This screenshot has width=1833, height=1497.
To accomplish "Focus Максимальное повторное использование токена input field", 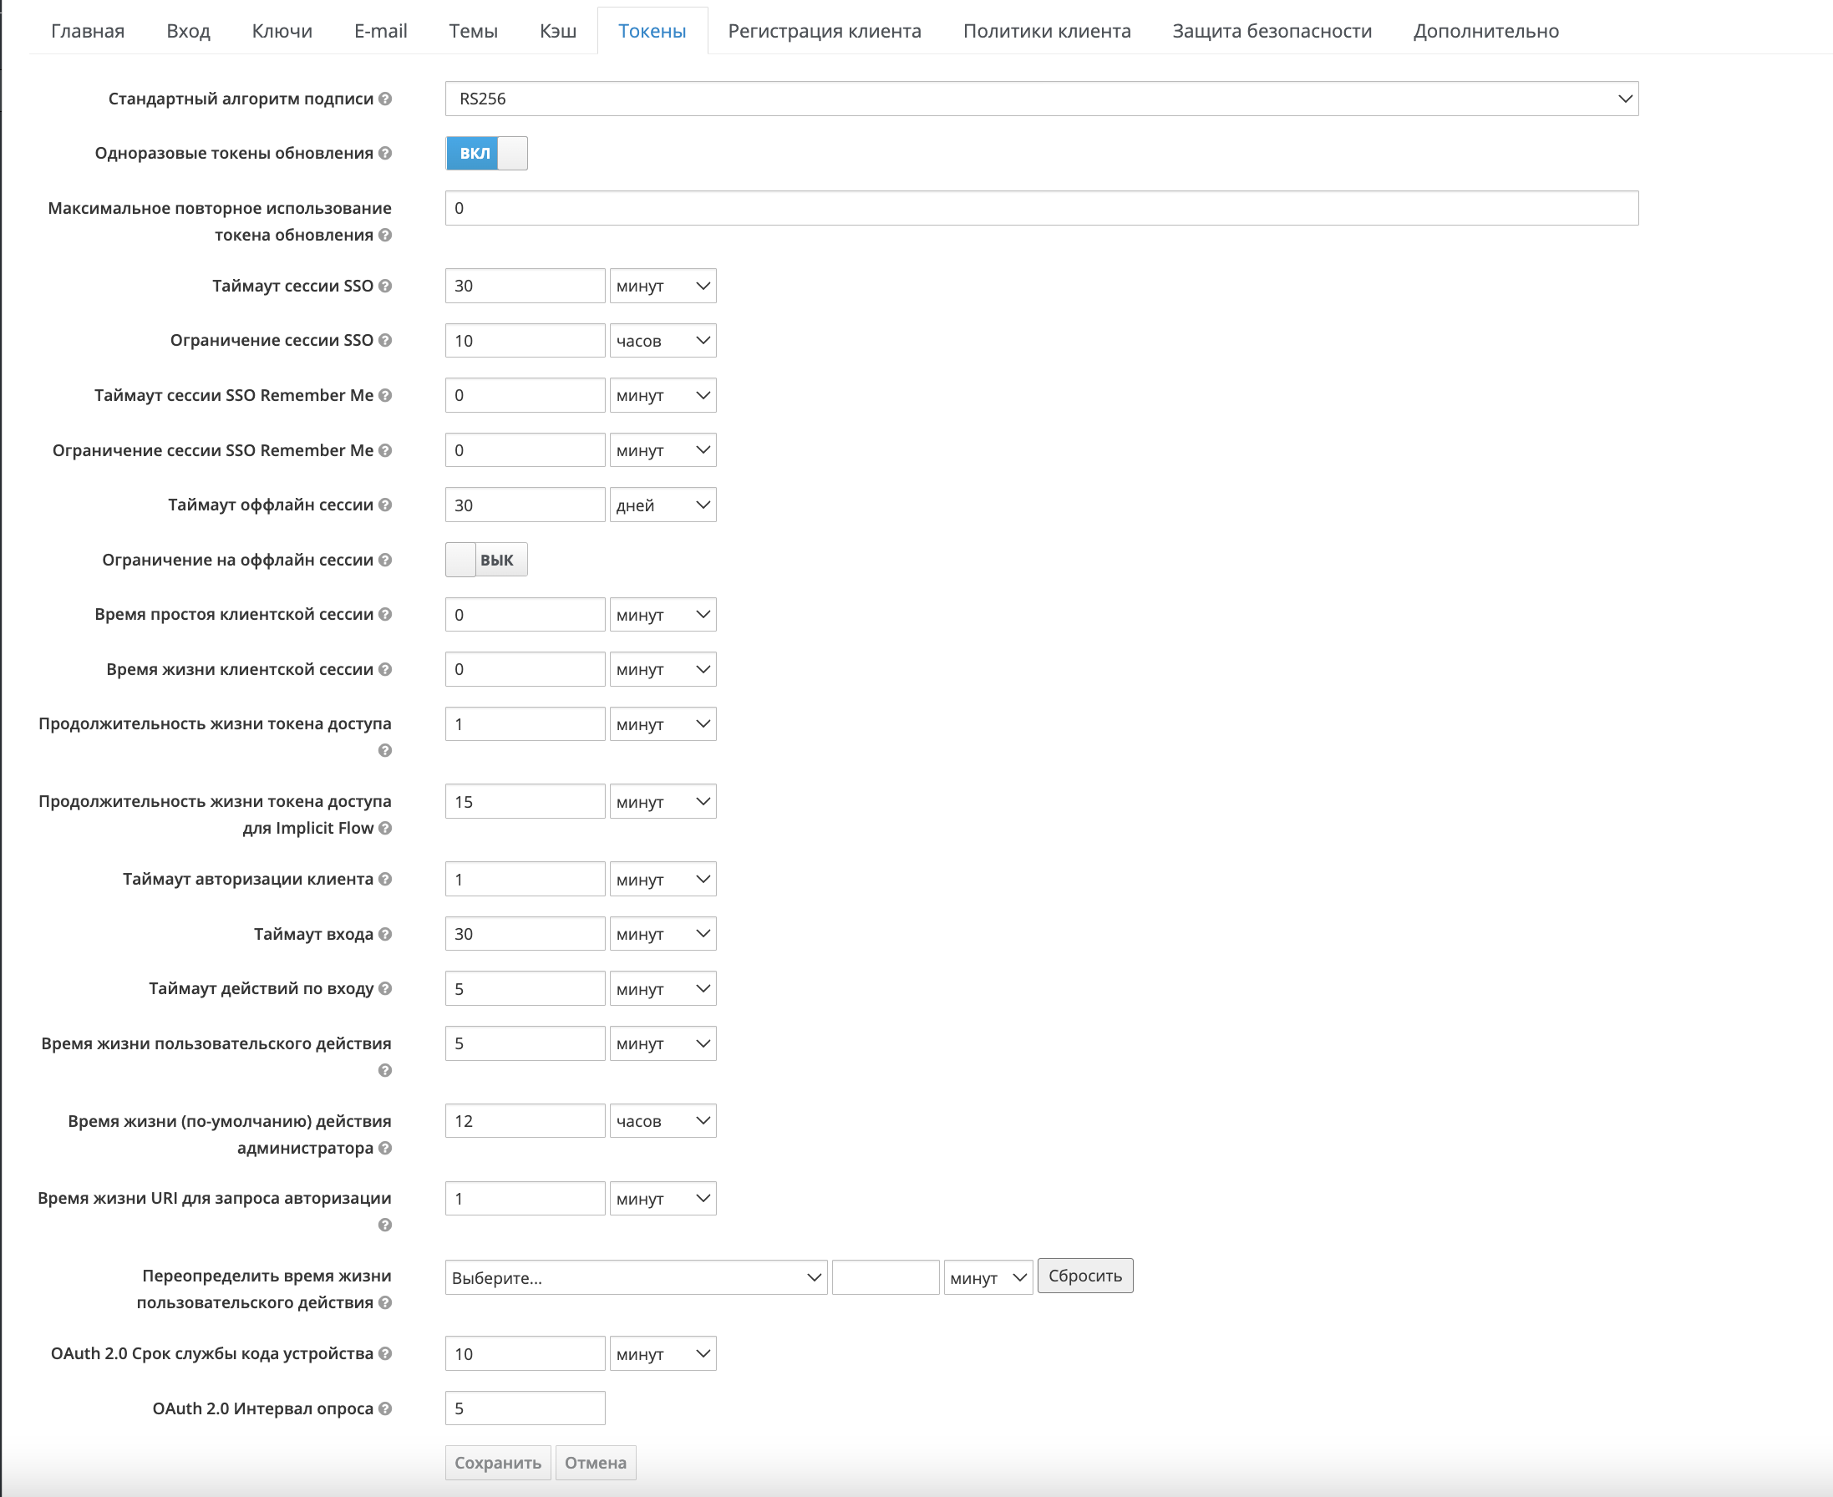I will tap(1041, 209).
